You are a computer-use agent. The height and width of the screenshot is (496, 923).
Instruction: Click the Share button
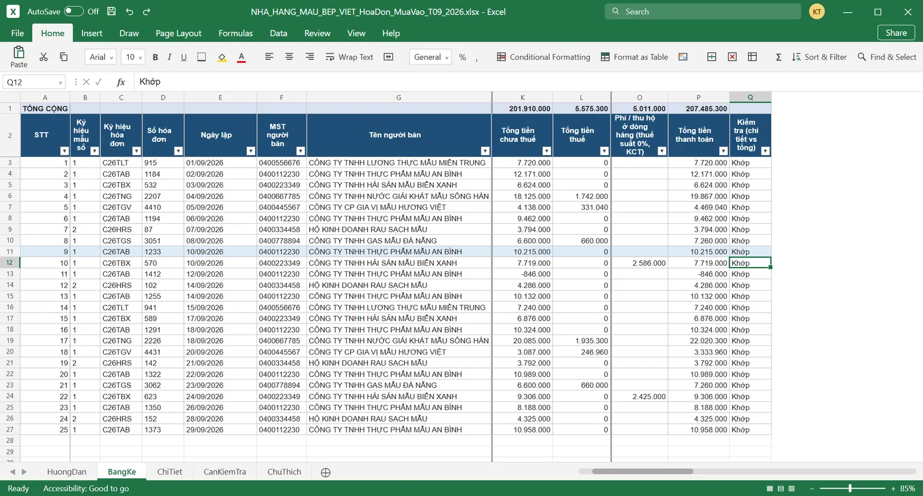click(896, 33)
